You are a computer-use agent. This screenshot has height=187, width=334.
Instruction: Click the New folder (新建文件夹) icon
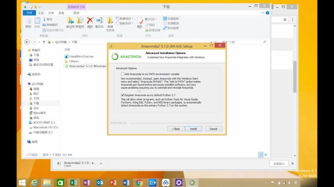pos(110,21)
